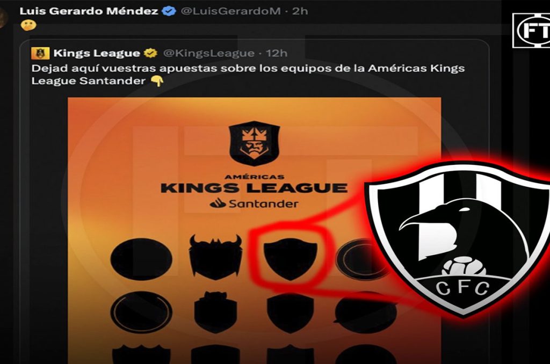Click the Kings League gold verified badge
550x364 pixels.
tap(150, 53)
